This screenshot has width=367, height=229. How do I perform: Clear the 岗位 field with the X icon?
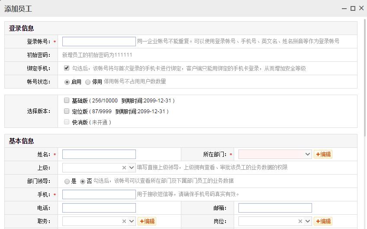click(300, 221)
